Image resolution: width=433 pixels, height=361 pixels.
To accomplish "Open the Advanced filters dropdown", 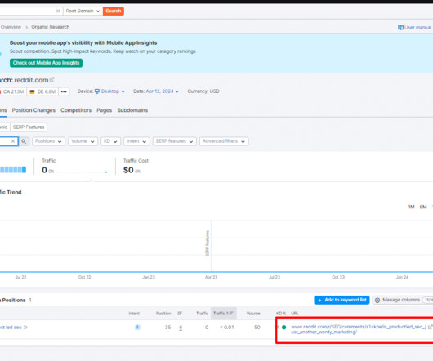I will point(224,141).
